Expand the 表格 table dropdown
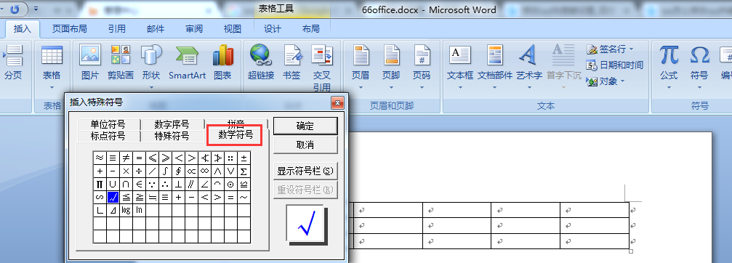This screenshot has height=263, width=732. pos(52,68)
